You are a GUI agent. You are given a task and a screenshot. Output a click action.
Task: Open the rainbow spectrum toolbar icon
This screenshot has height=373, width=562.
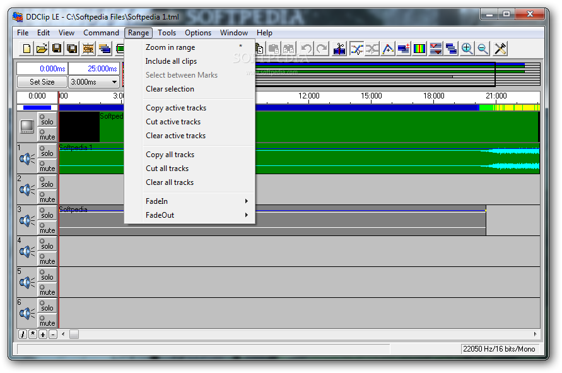(x=419, y=49)
